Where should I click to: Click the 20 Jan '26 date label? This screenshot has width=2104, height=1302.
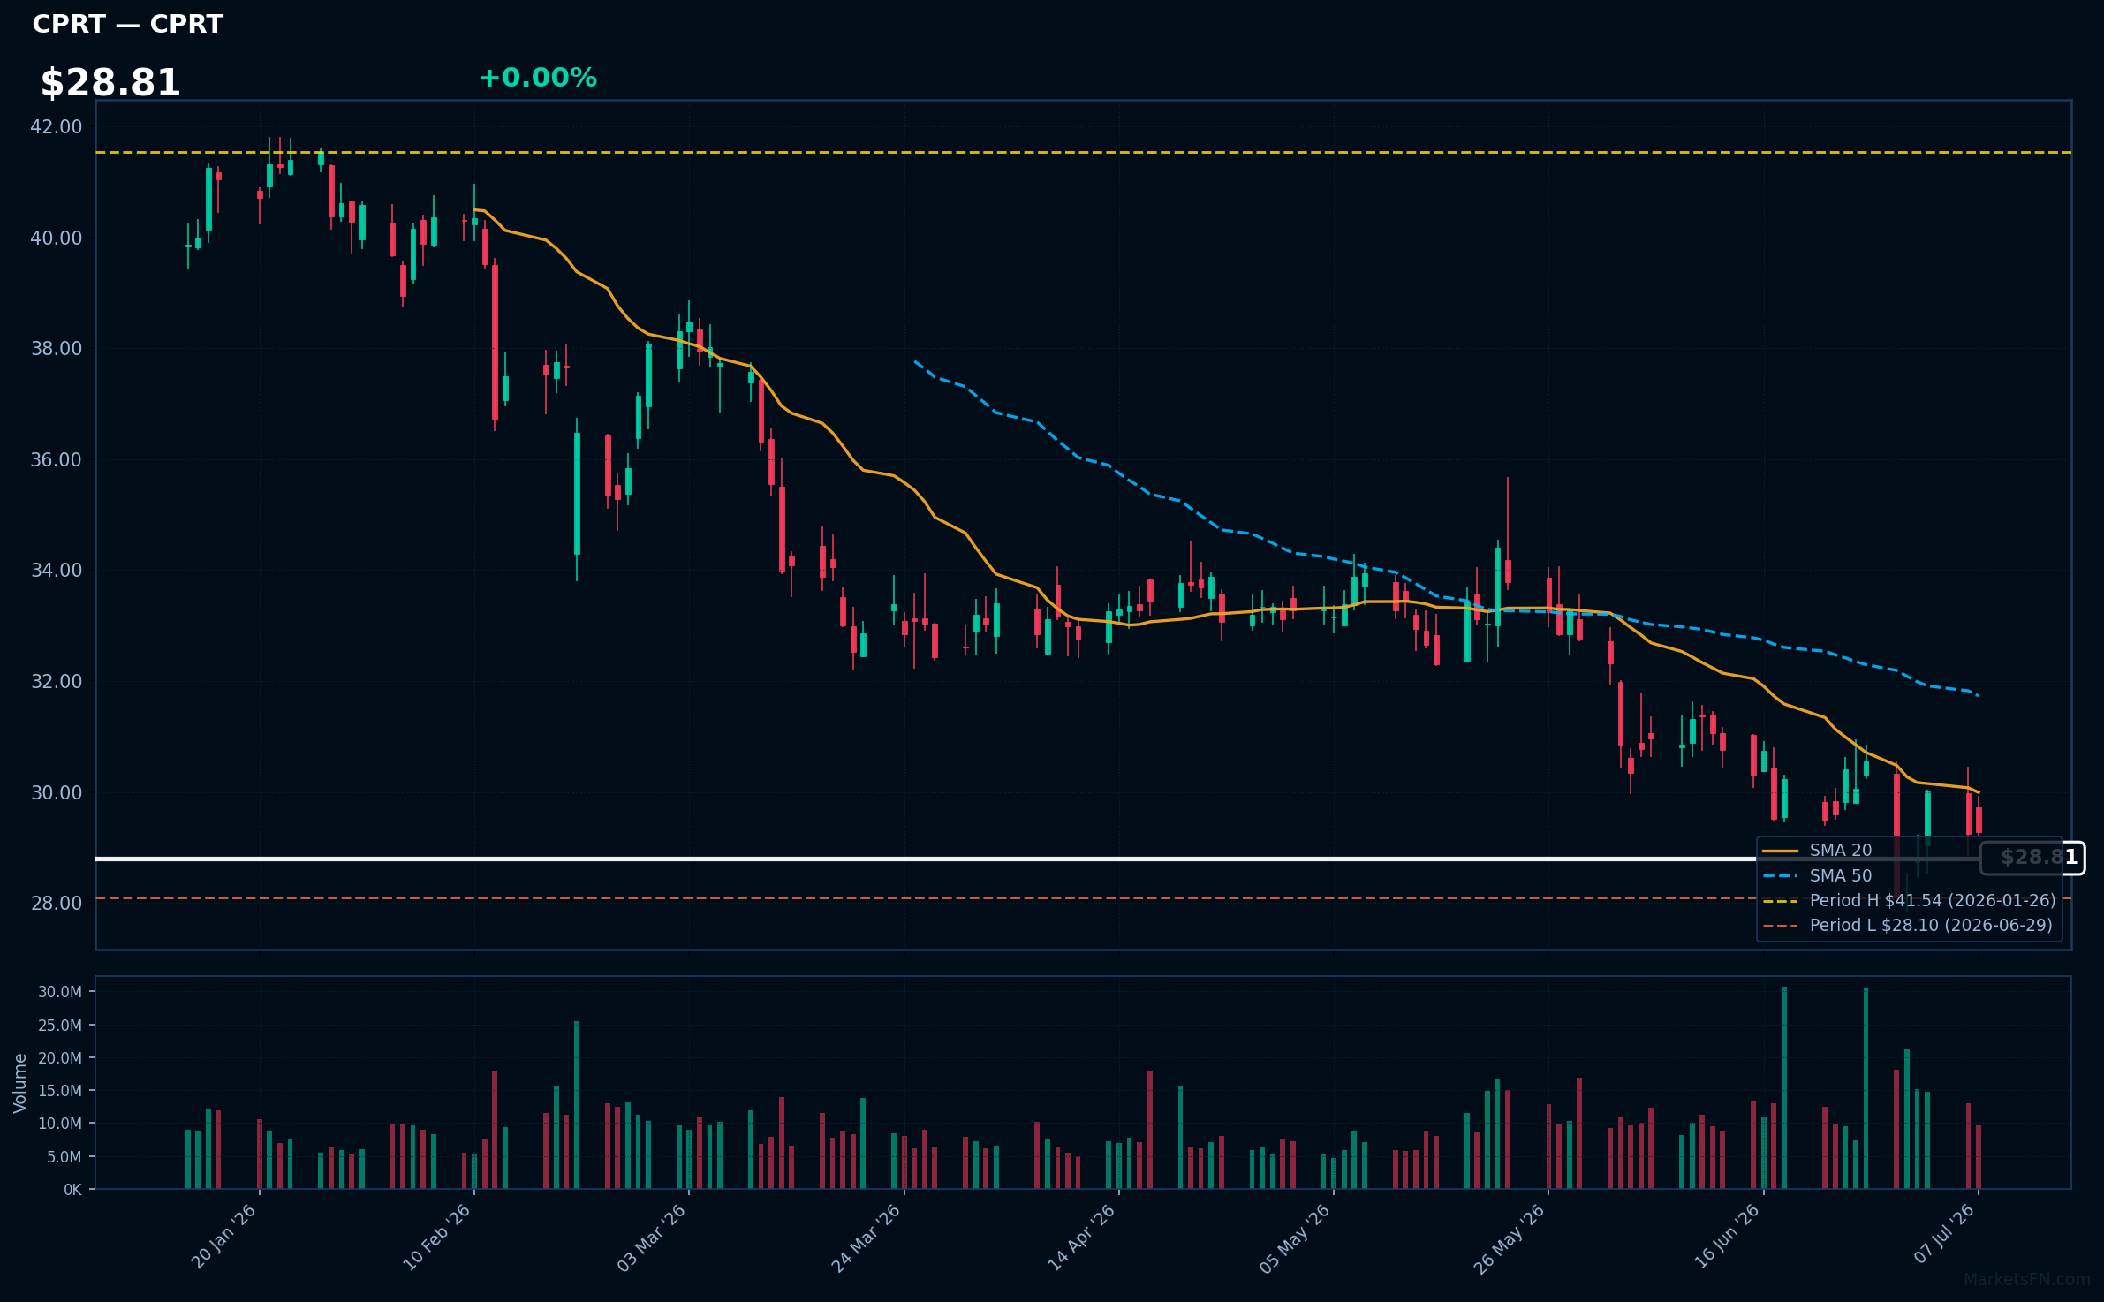point(223,1237)
